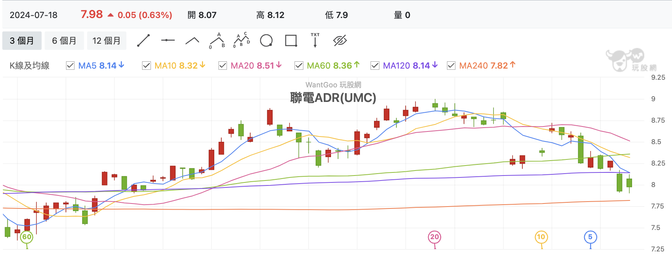The image size is (672, 256).
Task: Click the K線及均線 label
Action: pyautogui.click(x=30, y=66)
